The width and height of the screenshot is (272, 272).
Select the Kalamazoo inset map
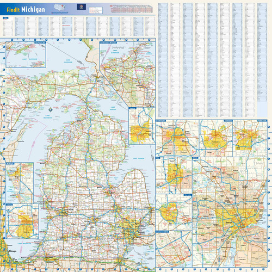click(x=216, y=138)
